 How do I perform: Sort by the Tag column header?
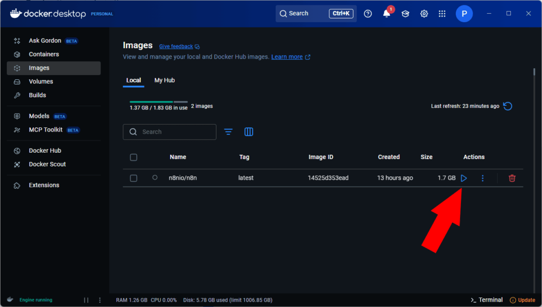point(244,157)
